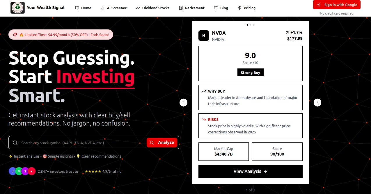
Task: Click the WHY BUY trend arrow icon
Action: click(x=204, y=91)
